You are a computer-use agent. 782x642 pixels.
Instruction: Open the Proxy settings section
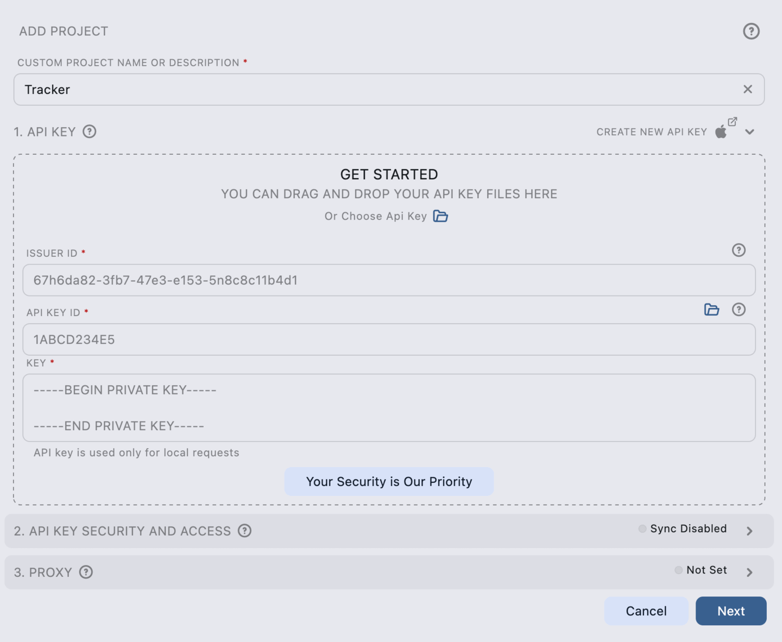(749, 572)
